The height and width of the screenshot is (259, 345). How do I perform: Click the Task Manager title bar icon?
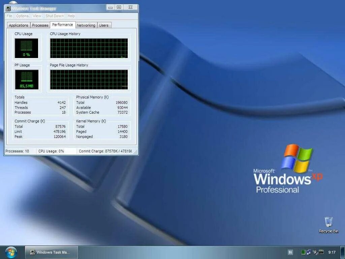pyautogui.click(x=8, y=8)
